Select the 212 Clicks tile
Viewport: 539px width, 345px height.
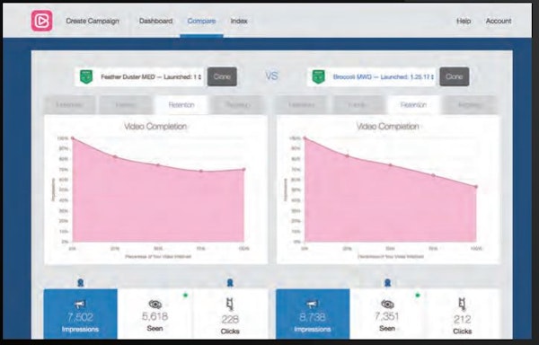462,314
